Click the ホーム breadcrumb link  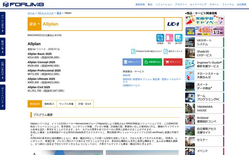pos(31,13)
